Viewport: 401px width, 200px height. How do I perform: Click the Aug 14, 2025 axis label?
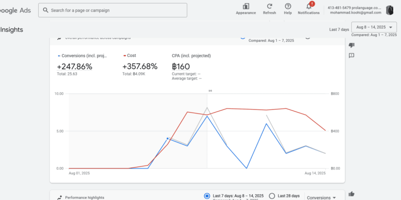click(315, 173)
